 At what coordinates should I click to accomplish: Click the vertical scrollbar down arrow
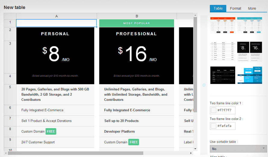click(x=195, y=149)
